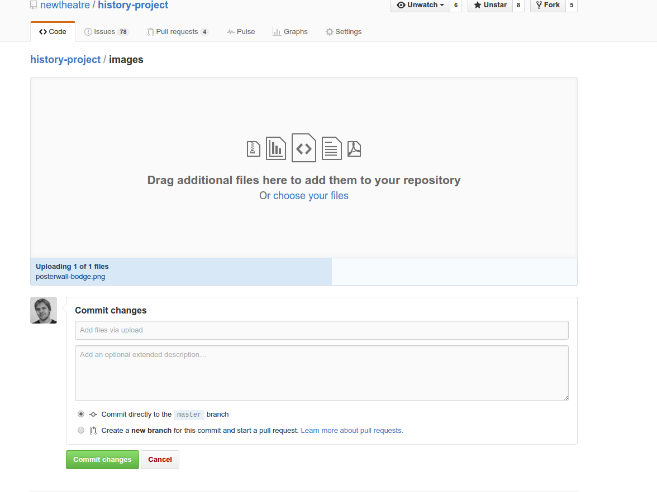Switch to the Issues tab
The image size is (657, 492).
[x=106, y=32]
